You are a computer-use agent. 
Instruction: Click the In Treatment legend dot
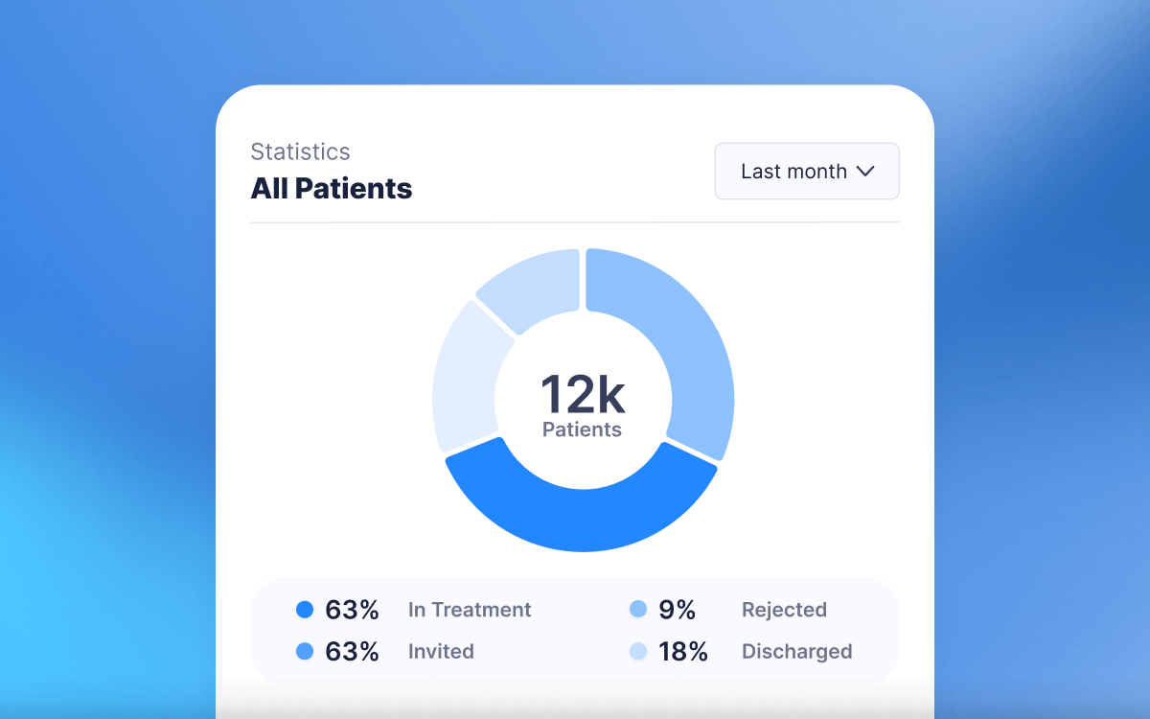pyautogui.click(x=305, y=610)
